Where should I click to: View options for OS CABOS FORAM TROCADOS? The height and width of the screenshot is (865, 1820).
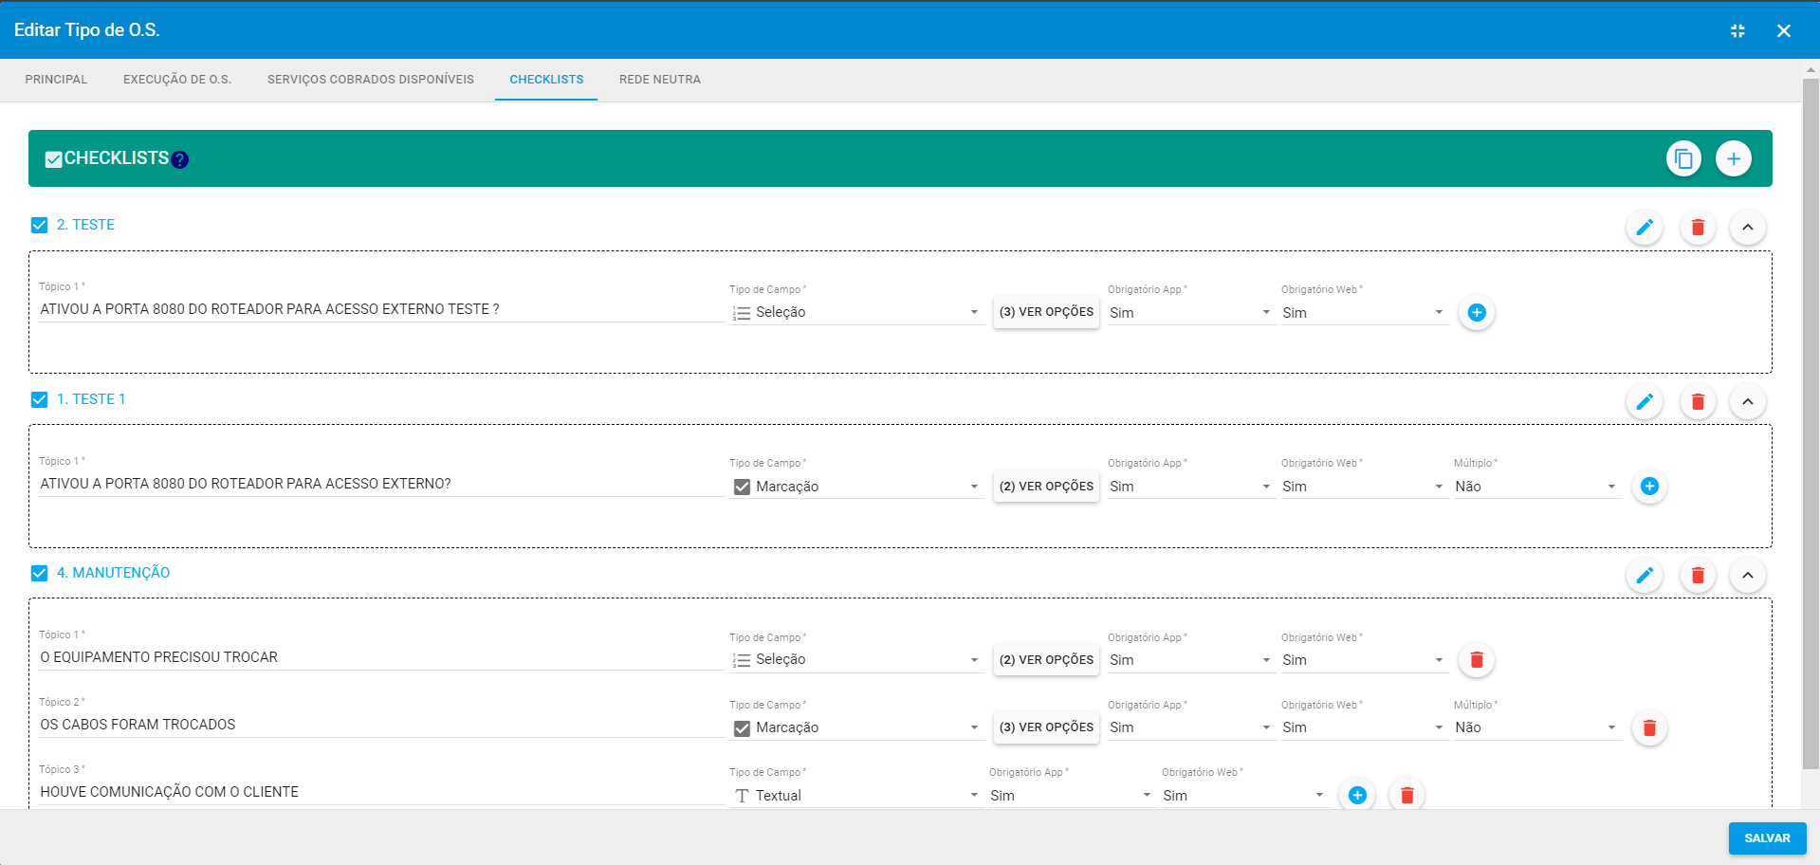1046,727
